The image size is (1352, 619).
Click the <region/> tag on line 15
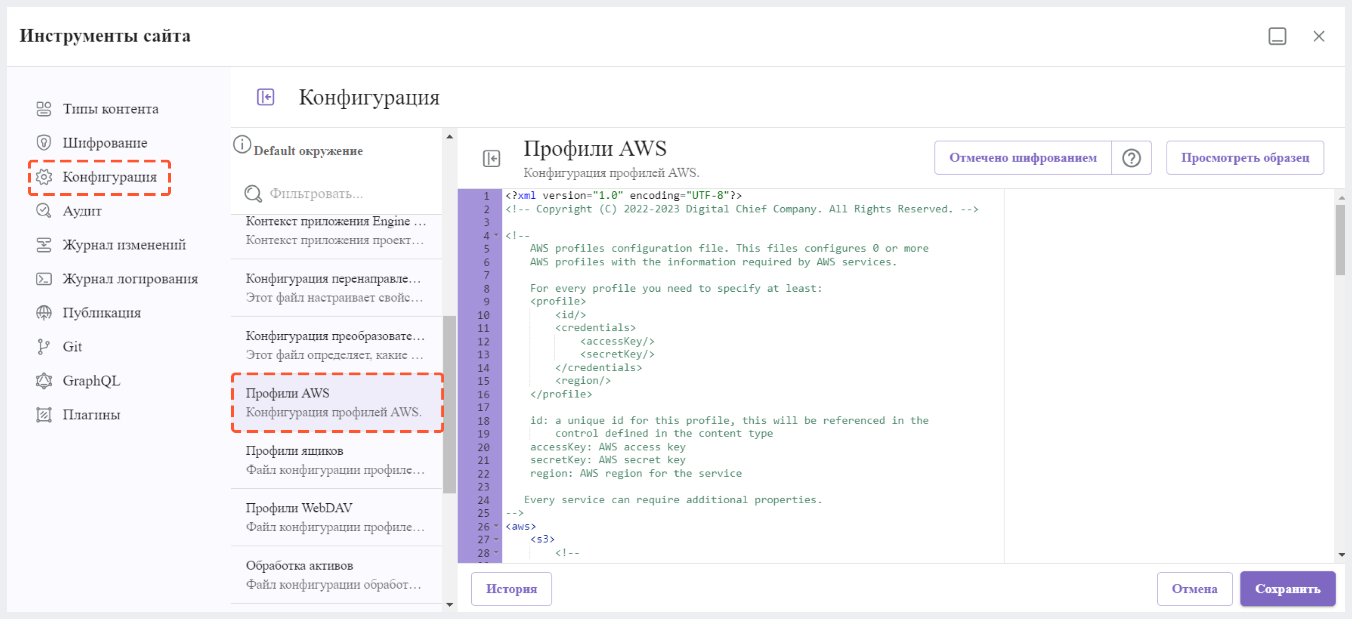point(582,381)
